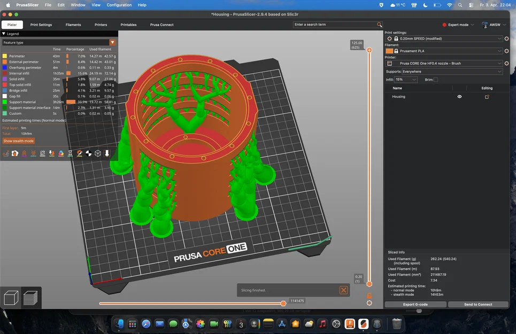Click the lock icon below the layer slider
Screen dimensions: 516x334
point(369,296)
